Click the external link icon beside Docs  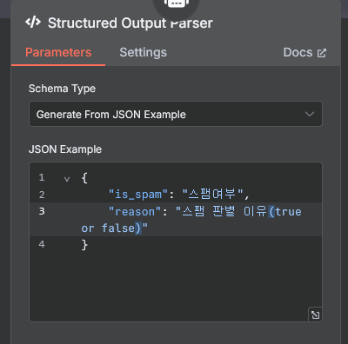[322, 53]
